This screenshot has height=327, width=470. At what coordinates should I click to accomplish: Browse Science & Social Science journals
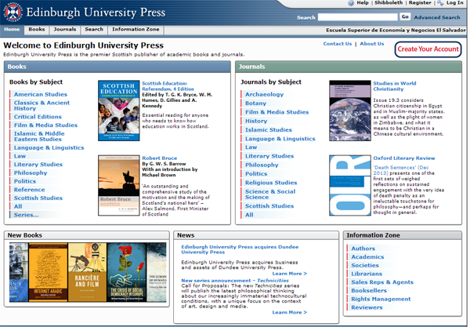coord(270,194)
